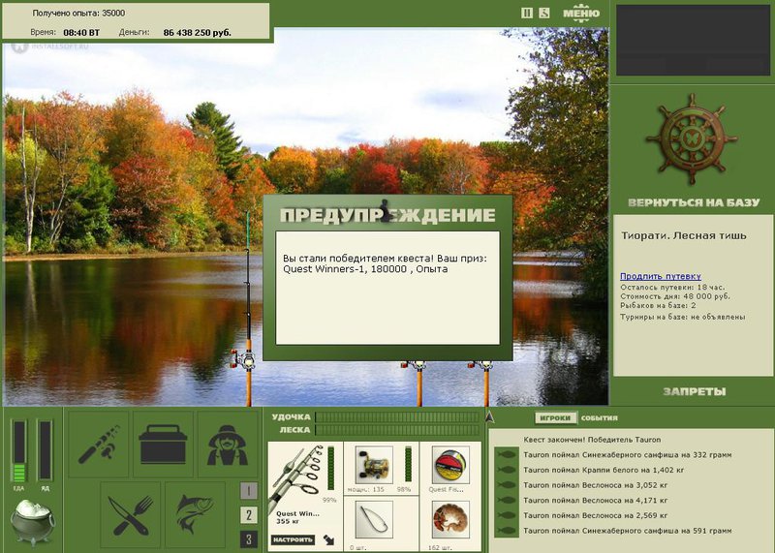Open the knife and fork food icon
The width and height of the screenshot is (775, 553).
click(x=131, y=515)
